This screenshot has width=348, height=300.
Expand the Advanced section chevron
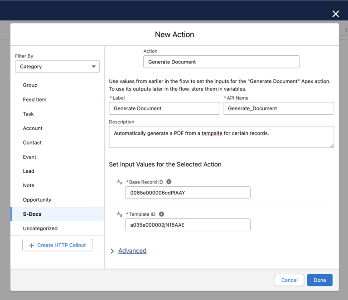[112, 251]
